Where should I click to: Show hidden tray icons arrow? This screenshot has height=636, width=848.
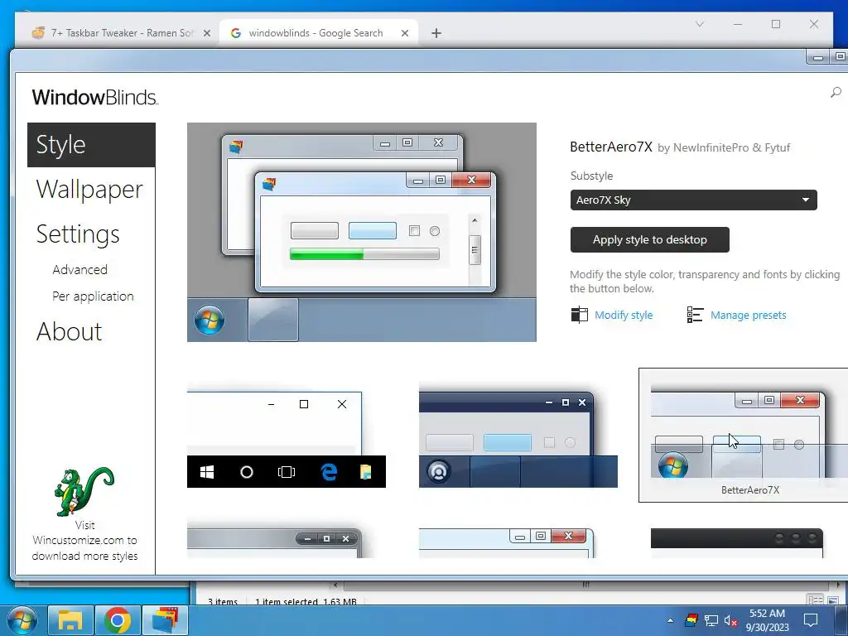point(671,620)
